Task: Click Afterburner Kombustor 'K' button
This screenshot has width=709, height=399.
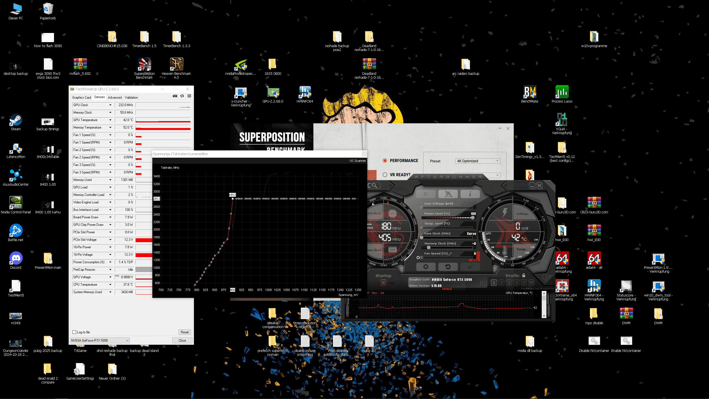Action: 426,194
